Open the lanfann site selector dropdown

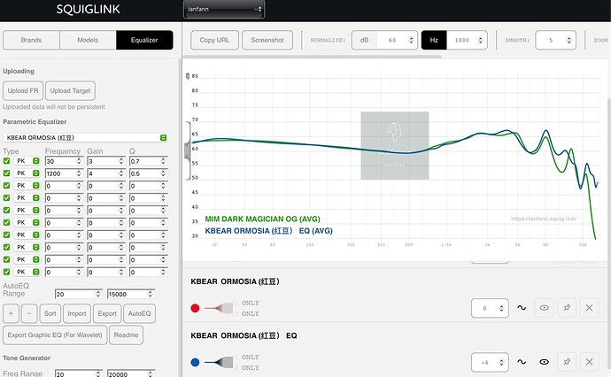224,9
